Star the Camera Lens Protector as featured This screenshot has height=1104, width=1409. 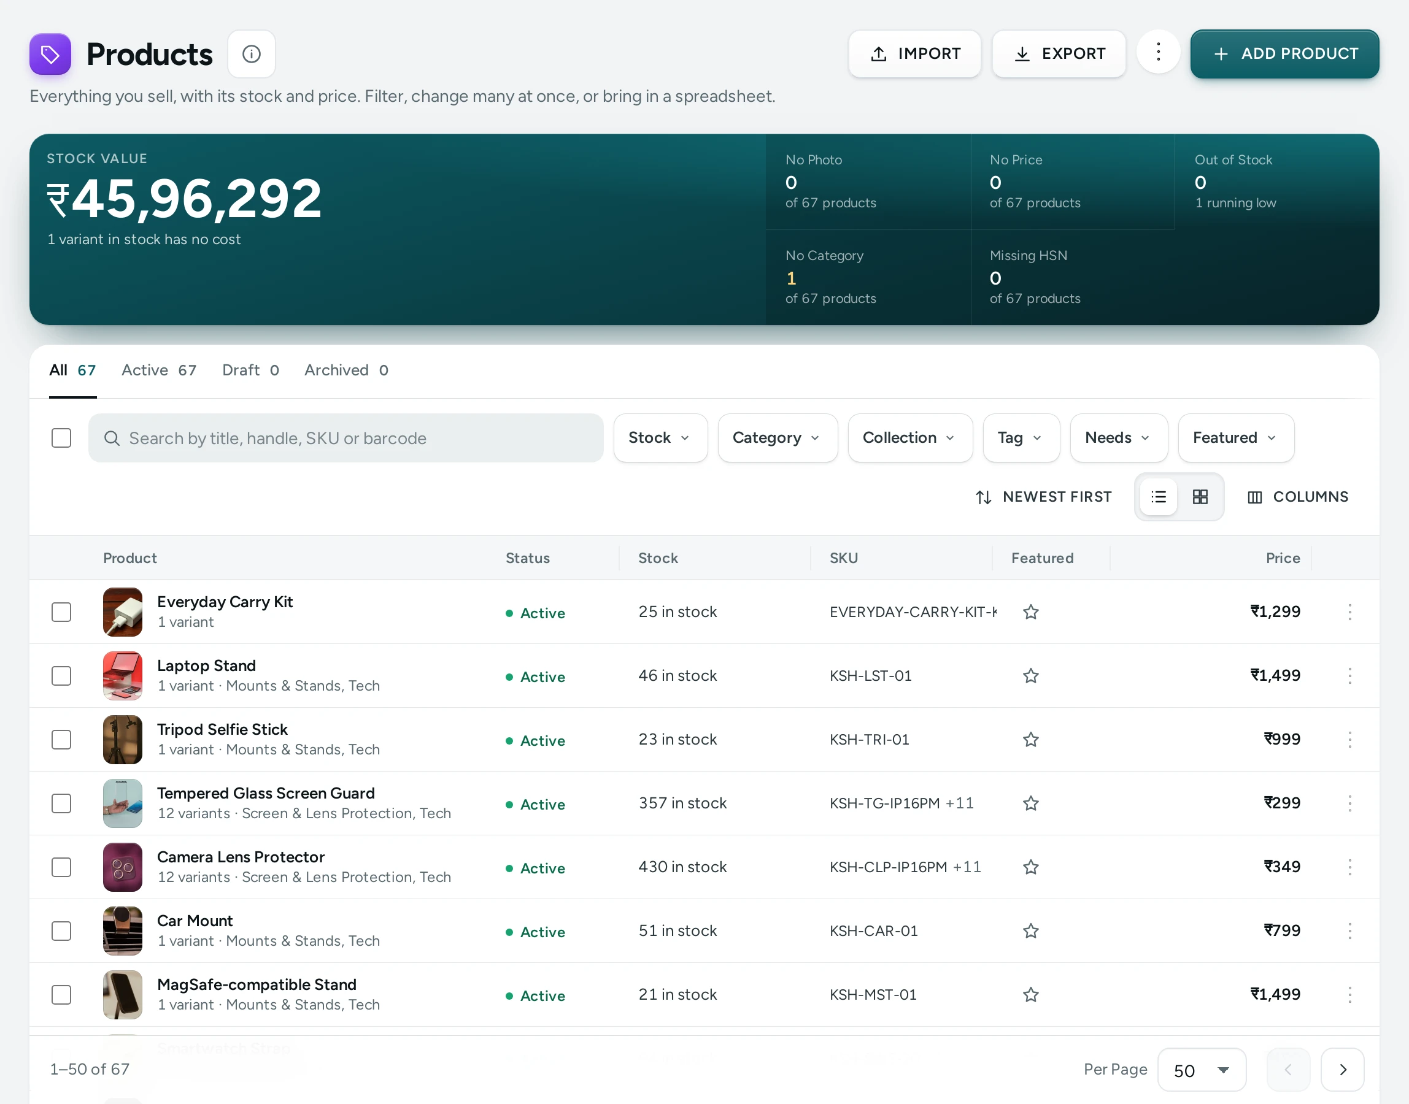tap(1031, 867)
